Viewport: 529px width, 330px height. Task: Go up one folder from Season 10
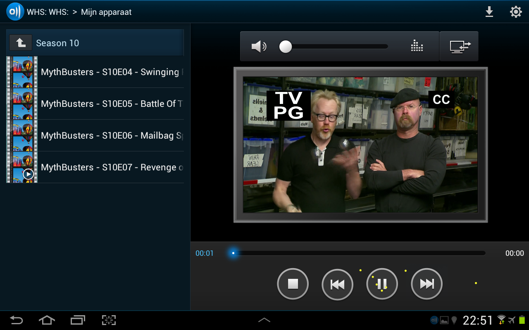21,43
